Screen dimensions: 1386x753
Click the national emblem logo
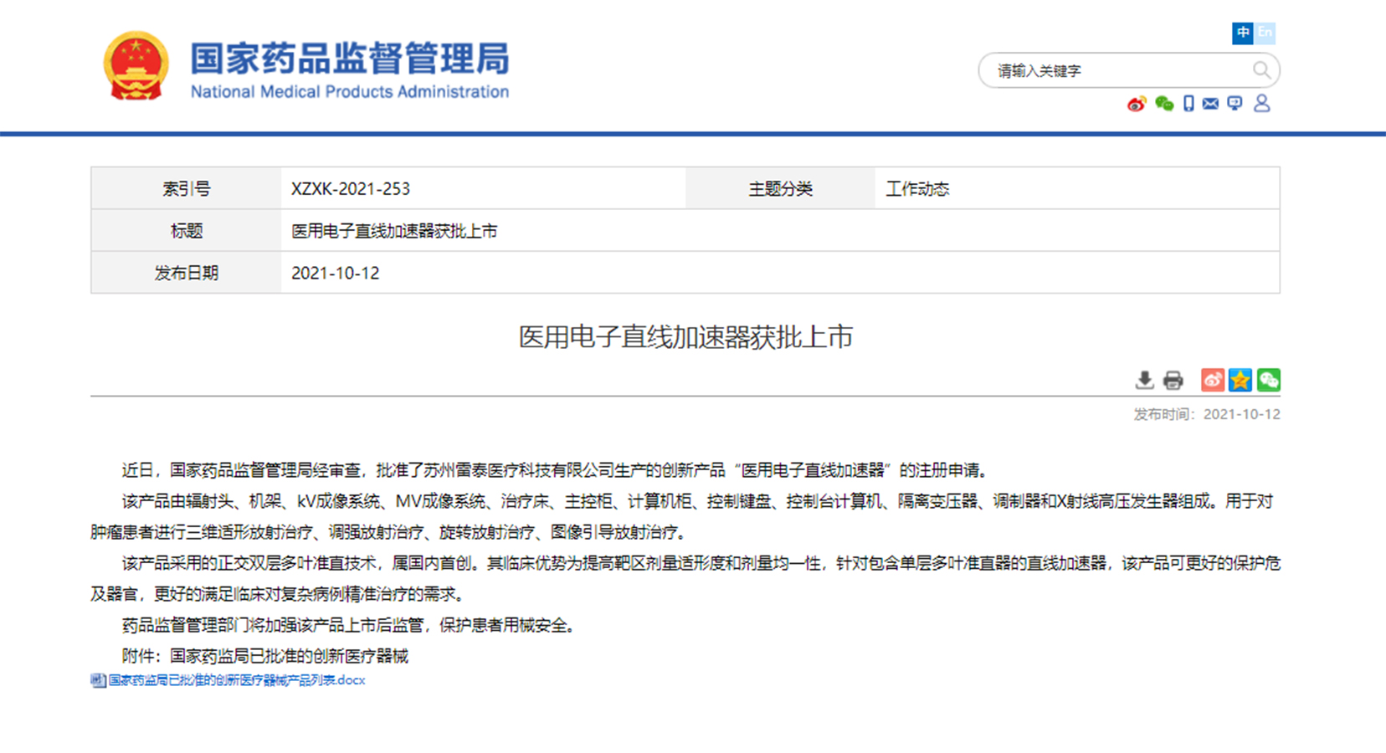(x=136, y=65)
